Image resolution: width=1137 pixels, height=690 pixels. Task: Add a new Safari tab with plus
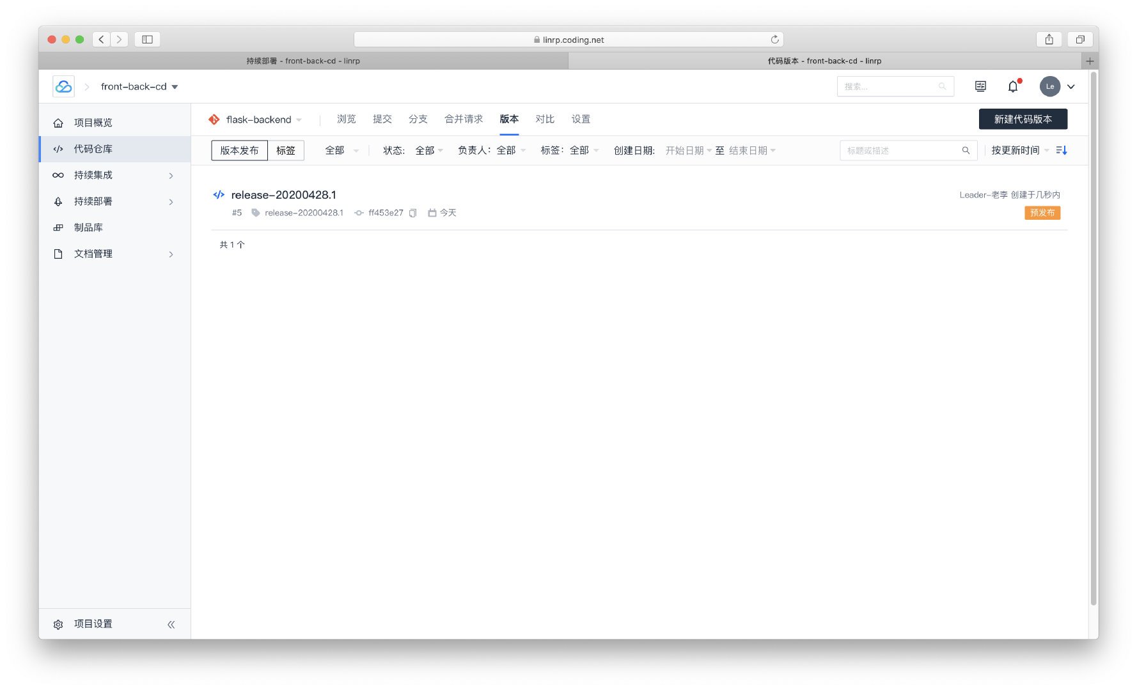click(1090, 61)
